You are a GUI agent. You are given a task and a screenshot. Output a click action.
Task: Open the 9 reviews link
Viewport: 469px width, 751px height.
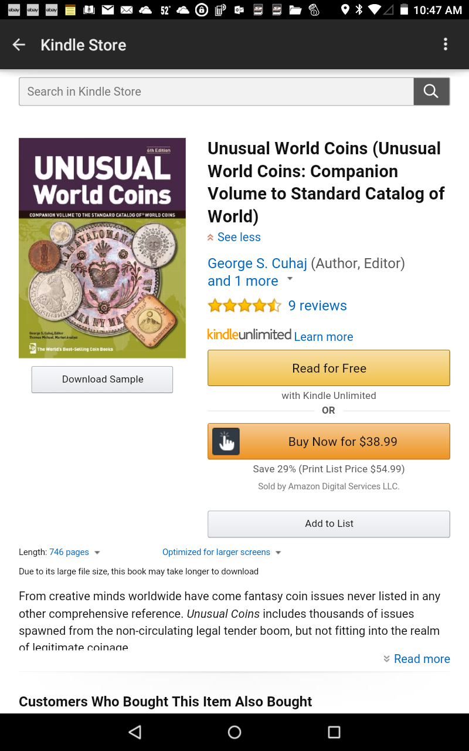tap(317, 306)
